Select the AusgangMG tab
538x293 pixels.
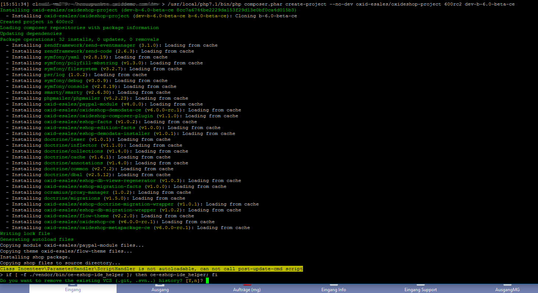tap(507, 289)
